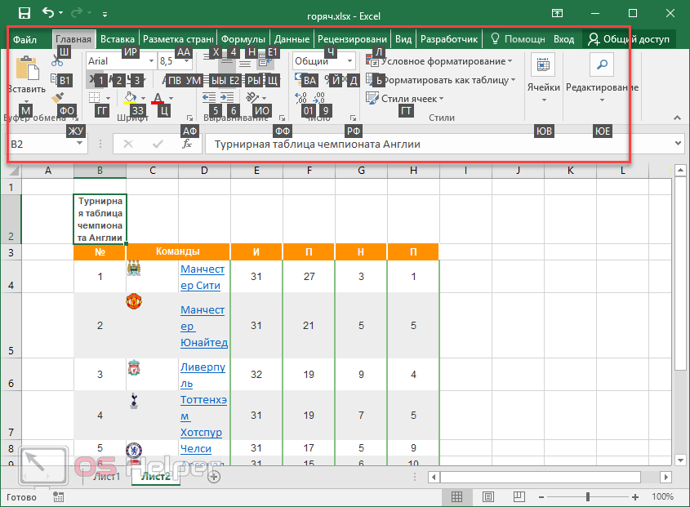Open the Вставка ribbon tab

118,38
